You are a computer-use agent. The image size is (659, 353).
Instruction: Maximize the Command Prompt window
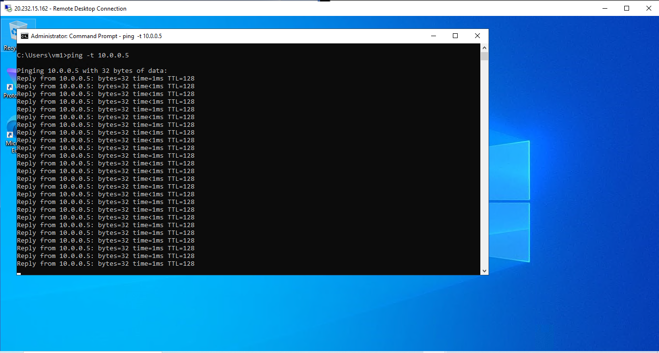(455, 36)
